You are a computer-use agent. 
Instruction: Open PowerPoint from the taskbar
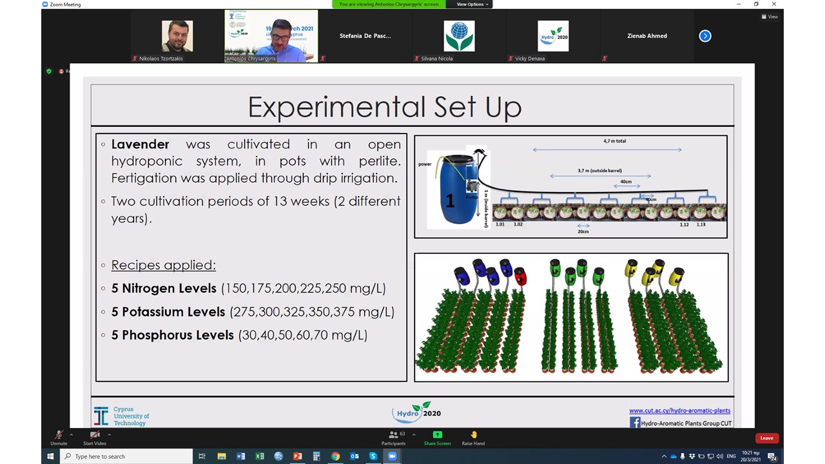tap(298, 456)
